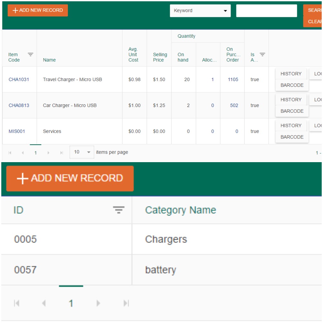323x323 pixels.
Task: Click History button for Travel Charger row
Action: [x=291, y=74]
